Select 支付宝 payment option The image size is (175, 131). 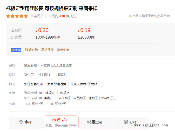pos(29,75)
